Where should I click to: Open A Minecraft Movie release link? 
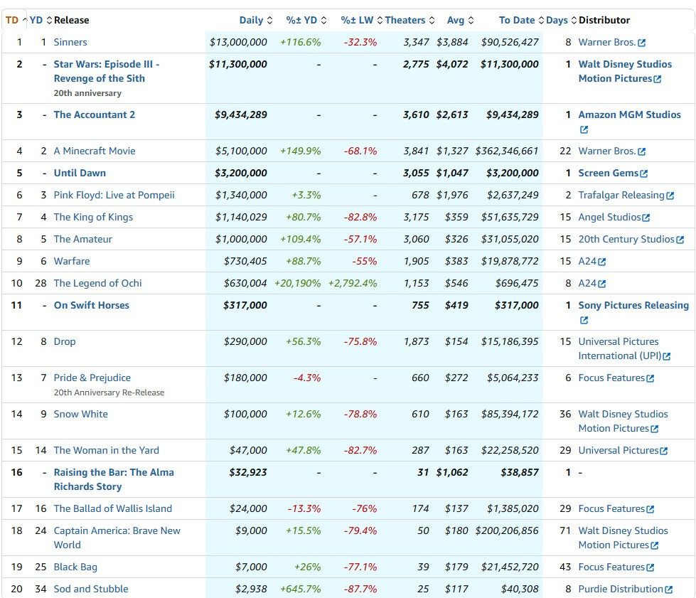(95, 151)
